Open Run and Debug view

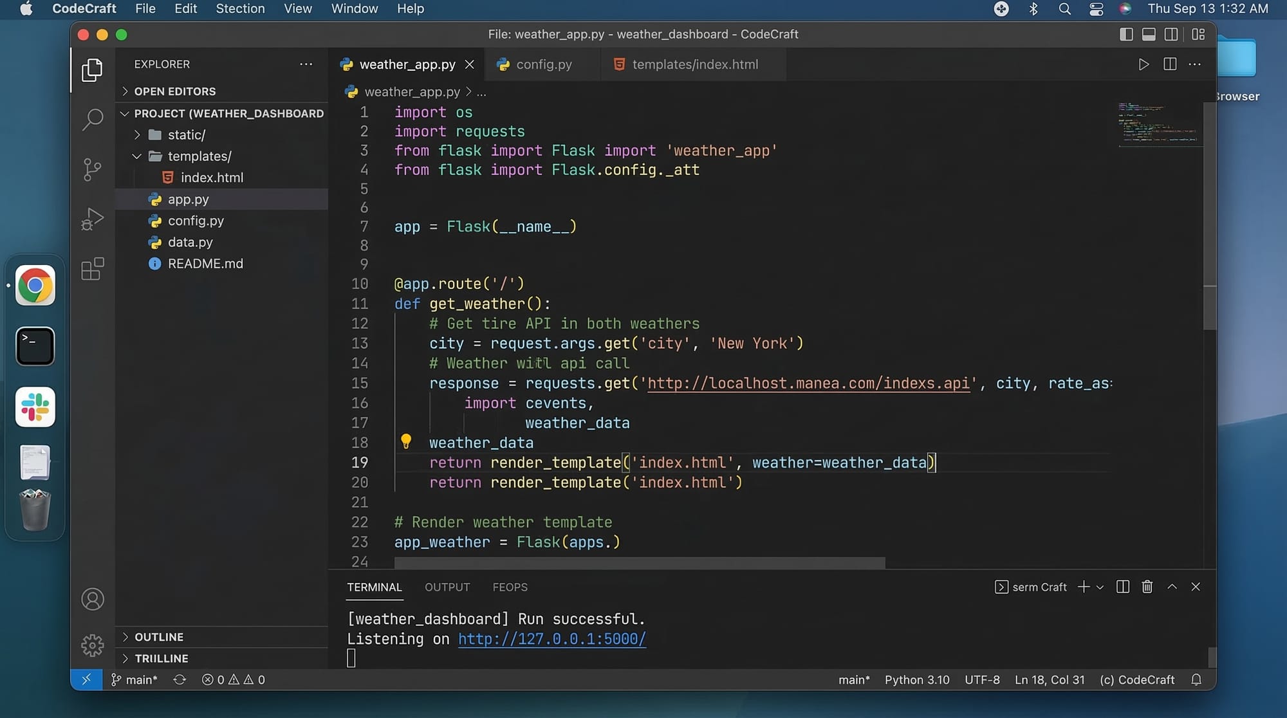93,219
